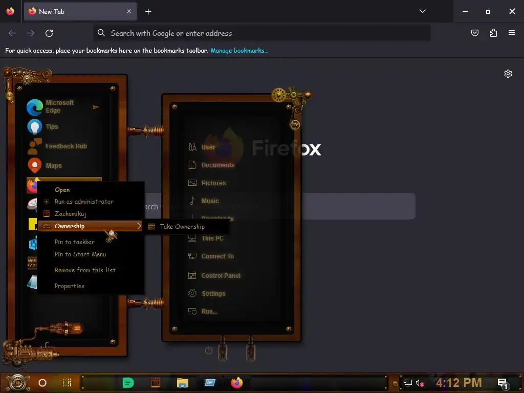
Task: Open the 4:12 PM clock
Action: coord(459,383)
